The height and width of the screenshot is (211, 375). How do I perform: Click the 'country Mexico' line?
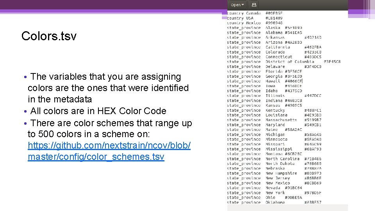(x=255, y=23)
